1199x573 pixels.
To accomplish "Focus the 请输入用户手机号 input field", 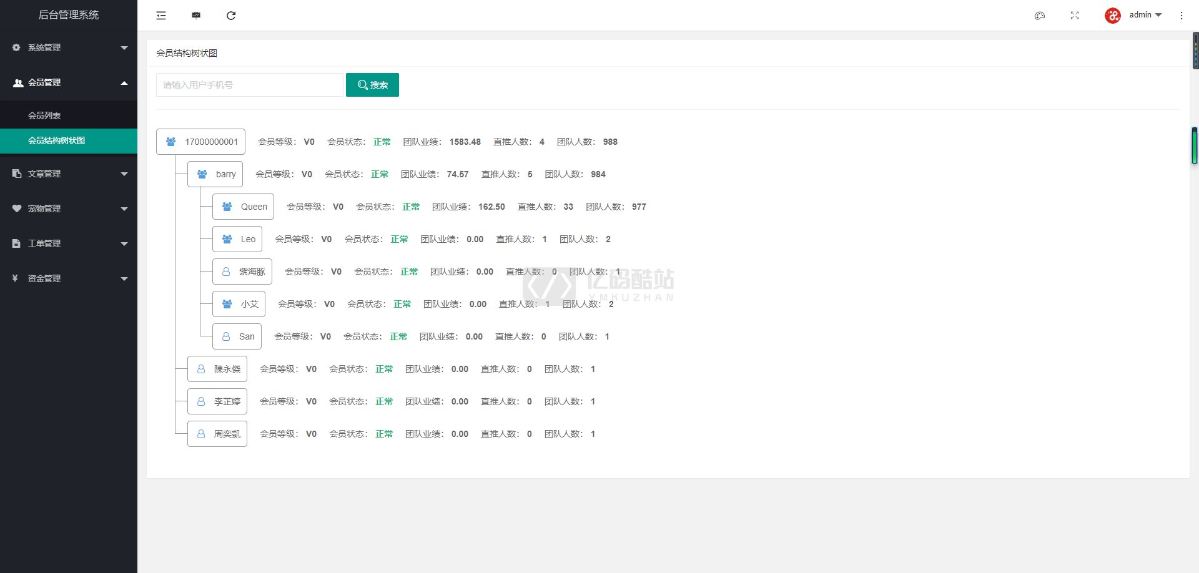I will pyautogui.click(x=250, y=85).
